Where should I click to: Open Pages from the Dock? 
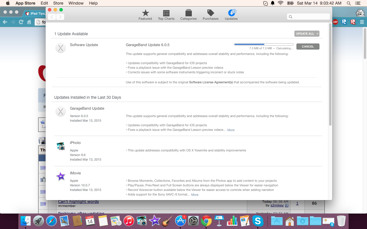pyautogui.click(x=245, y=221)
